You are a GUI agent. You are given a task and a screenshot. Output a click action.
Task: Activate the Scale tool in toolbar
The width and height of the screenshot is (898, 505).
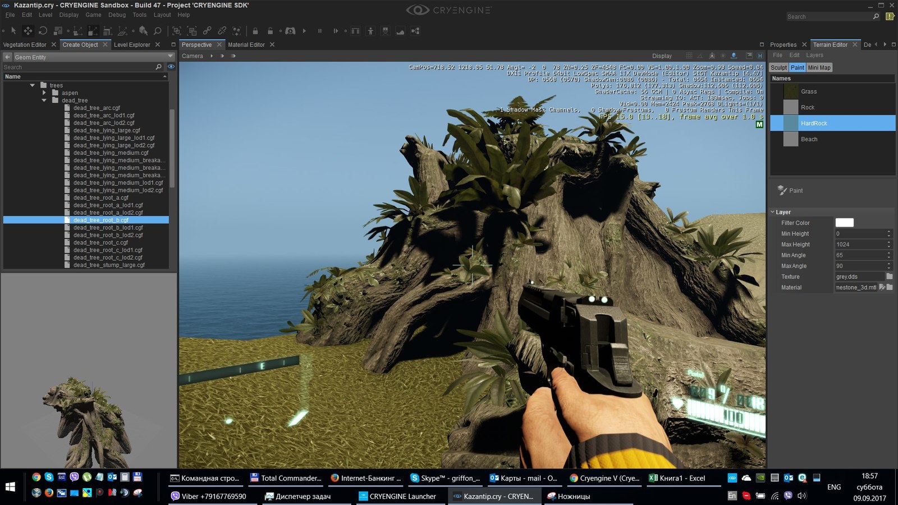point(58,31)
